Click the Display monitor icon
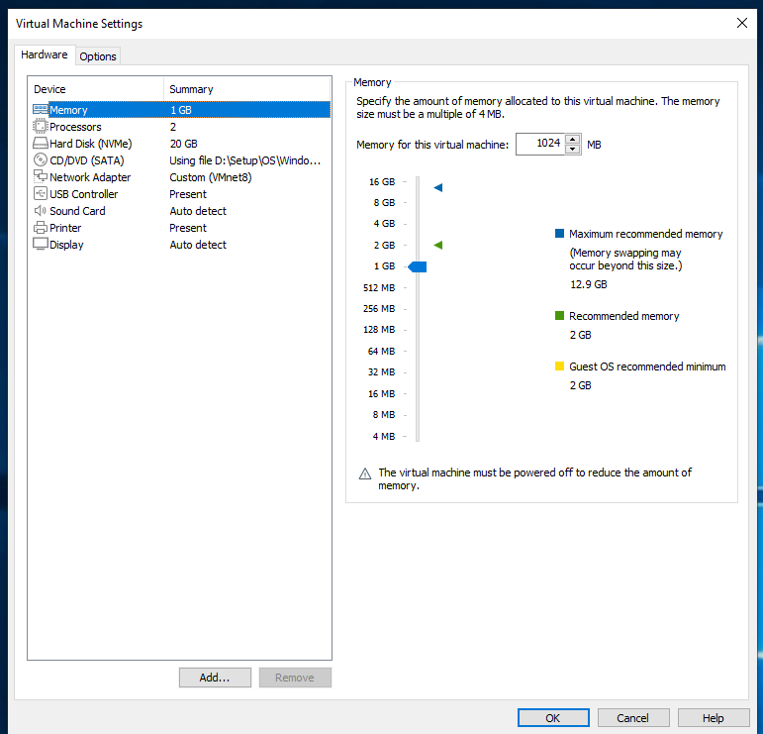This screenshot has height=734, width=763. pyautogui.click(x=41, y=244)
